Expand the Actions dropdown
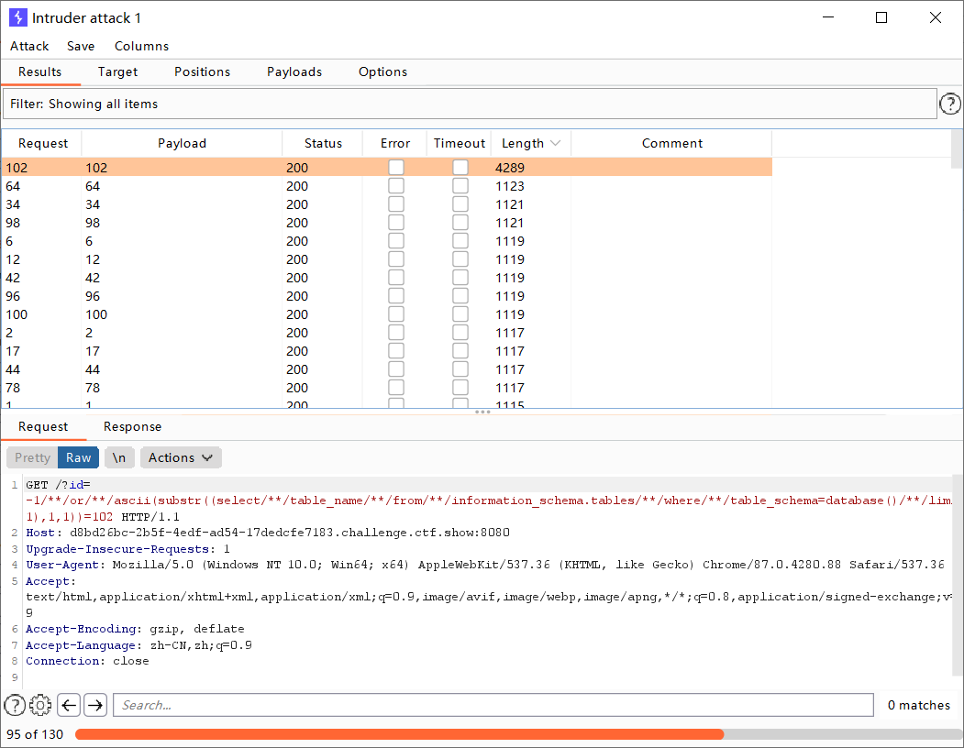The width and height of the screenshot is (964, 748). click(x=181, y=458)
